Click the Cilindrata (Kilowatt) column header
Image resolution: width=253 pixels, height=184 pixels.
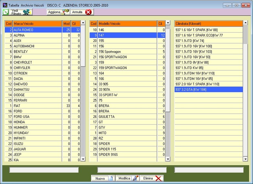(209, 24)
